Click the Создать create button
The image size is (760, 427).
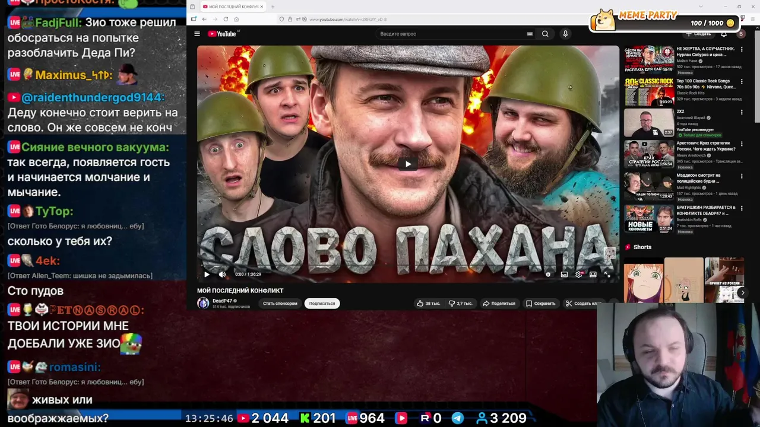click(699, 34)
